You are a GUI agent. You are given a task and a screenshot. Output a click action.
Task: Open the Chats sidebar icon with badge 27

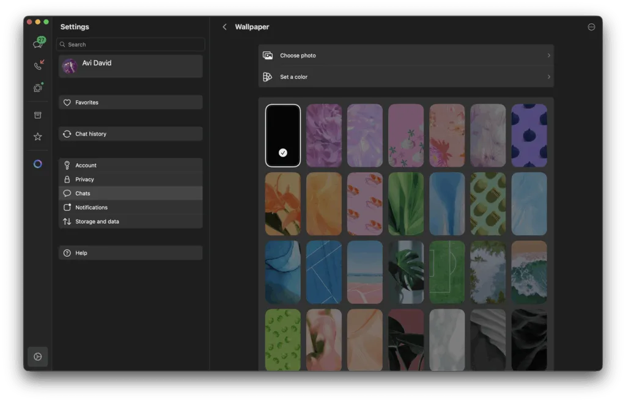39,43
